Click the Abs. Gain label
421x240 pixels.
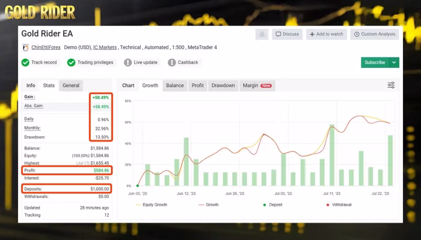point(34,106)
